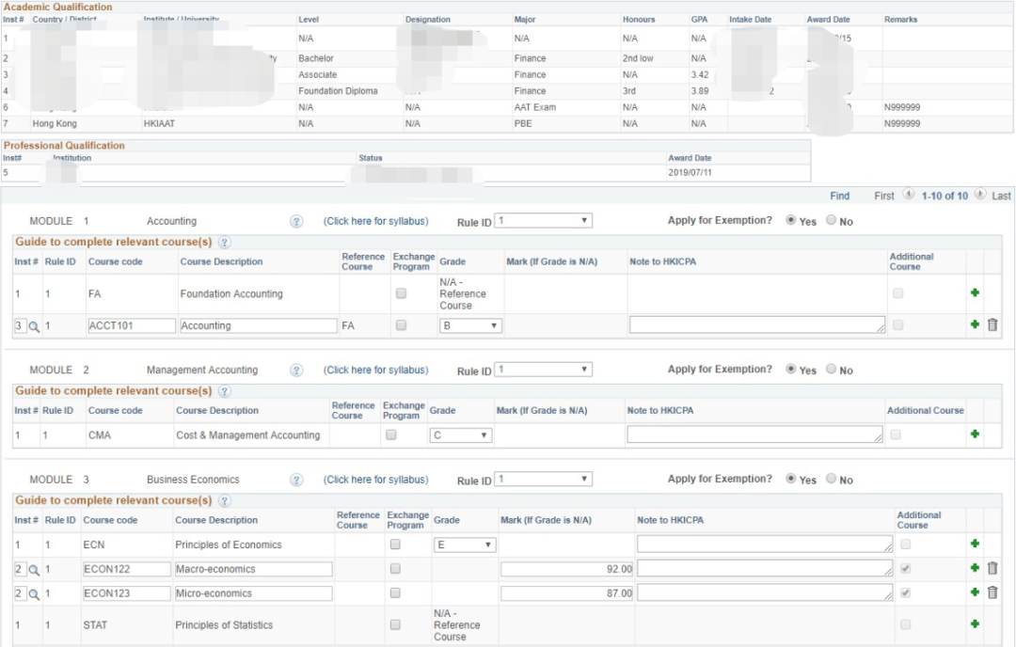This screenshot has width=1016, height=647.
Task: Click plus icon in Cost & Management Accounting row
Action: click(975, 434)
